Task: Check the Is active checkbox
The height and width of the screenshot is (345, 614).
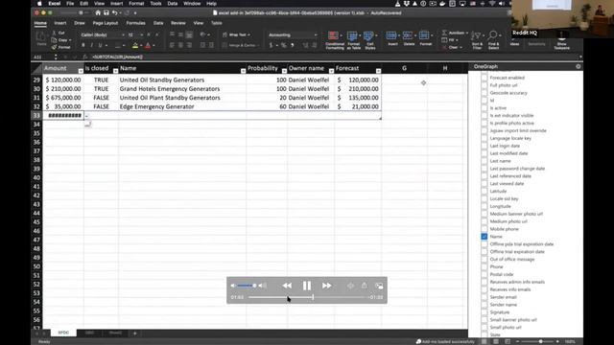Action: coord(484,108)
